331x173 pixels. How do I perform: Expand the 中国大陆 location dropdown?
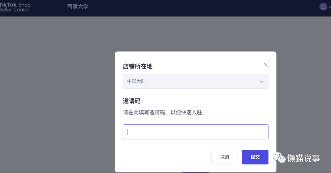point(196,81)
